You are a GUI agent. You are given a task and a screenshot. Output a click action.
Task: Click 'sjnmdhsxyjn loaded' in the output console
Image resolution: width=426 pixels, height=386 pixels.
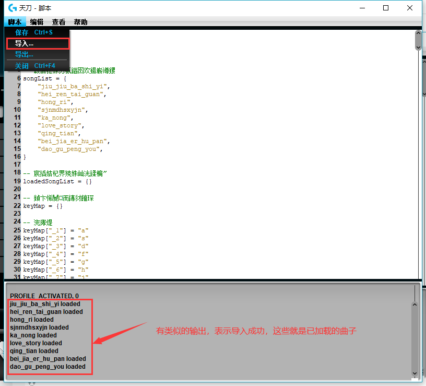click(x=39, y=327)
